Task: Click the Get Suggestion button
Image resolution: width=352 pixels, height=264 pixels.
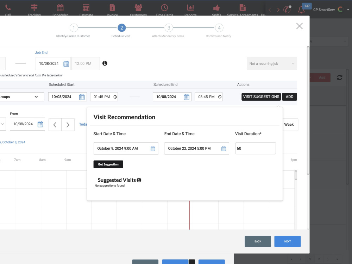Action: [x=108, y=164]
